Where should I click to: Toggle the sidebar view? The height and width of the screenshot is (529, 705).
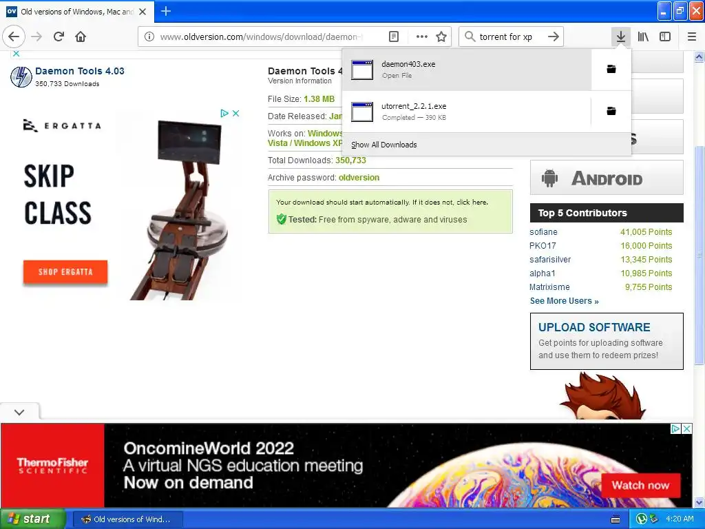point(665,37)
